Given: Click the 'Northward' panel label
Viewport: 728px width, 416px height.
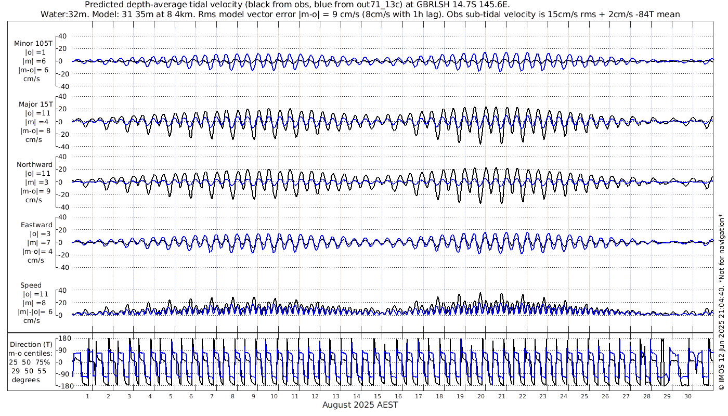Looking at the screenshot, I should [x=34, y=165].
